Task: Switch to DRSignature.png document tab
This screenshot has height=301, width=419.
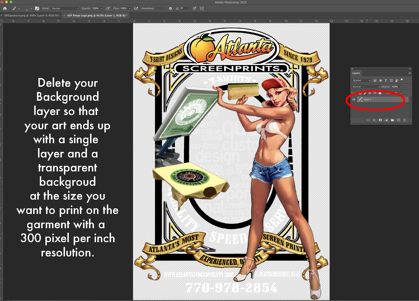Action: 32,15
